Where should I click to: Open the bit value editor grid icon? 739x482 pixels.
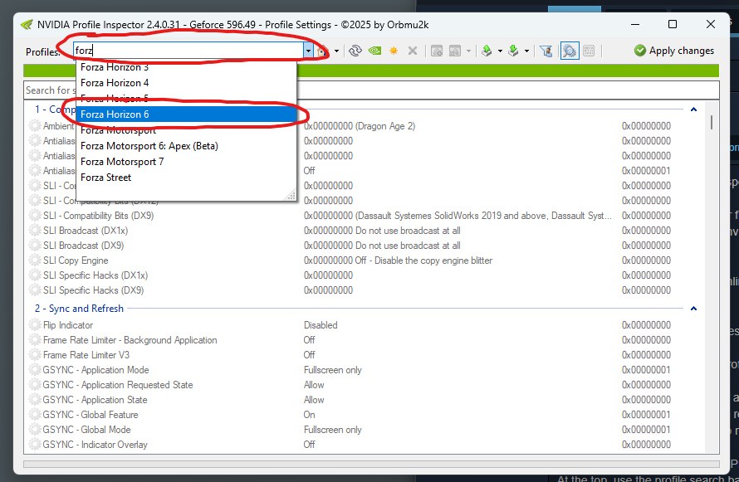589,51
